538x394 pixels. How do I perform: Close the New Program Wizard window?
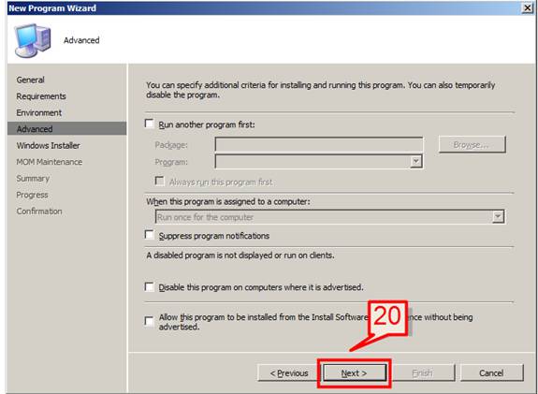[x=527, y=8]
